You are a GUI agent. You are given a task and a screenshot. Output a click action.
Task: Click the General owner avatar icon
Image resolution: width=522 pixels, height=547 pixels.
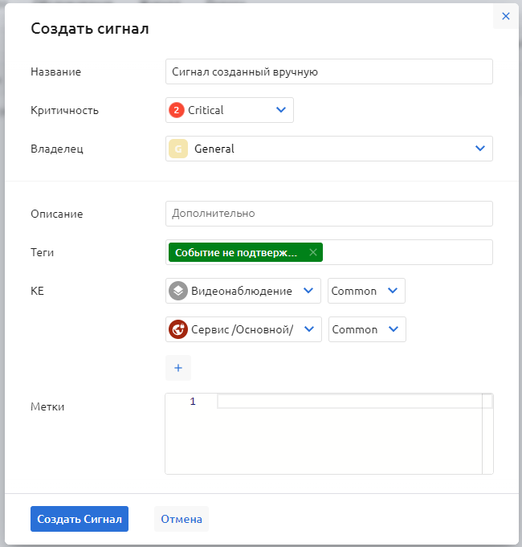pos(178,149)
